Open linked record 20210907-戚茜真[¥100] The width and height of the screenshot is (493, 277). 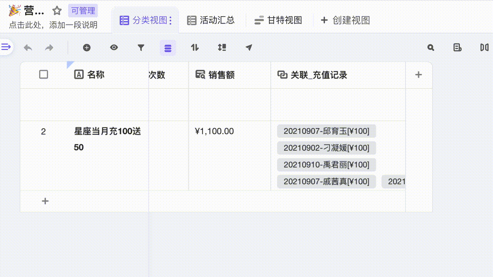[x=327, y=182]
